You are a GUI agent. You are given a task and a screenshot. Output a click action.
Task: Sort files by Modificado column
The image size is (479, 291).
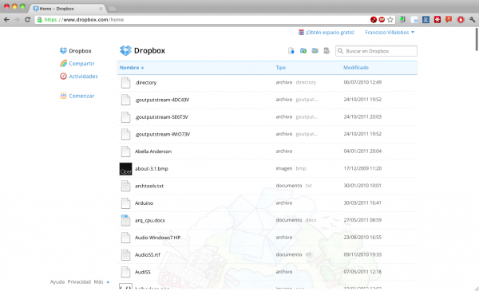356,68
